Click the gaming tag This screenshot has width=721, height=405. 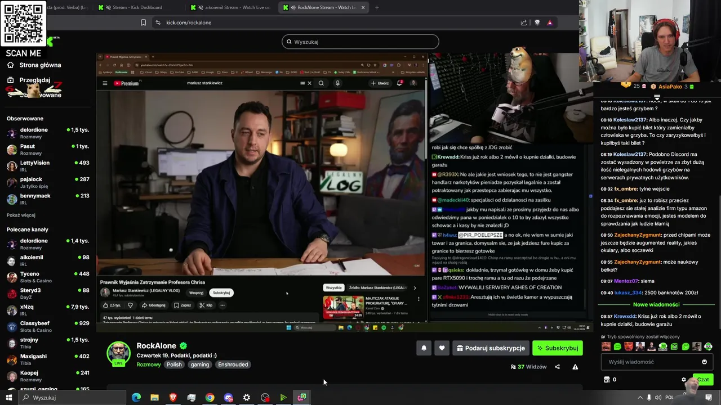tap(199, 364)
